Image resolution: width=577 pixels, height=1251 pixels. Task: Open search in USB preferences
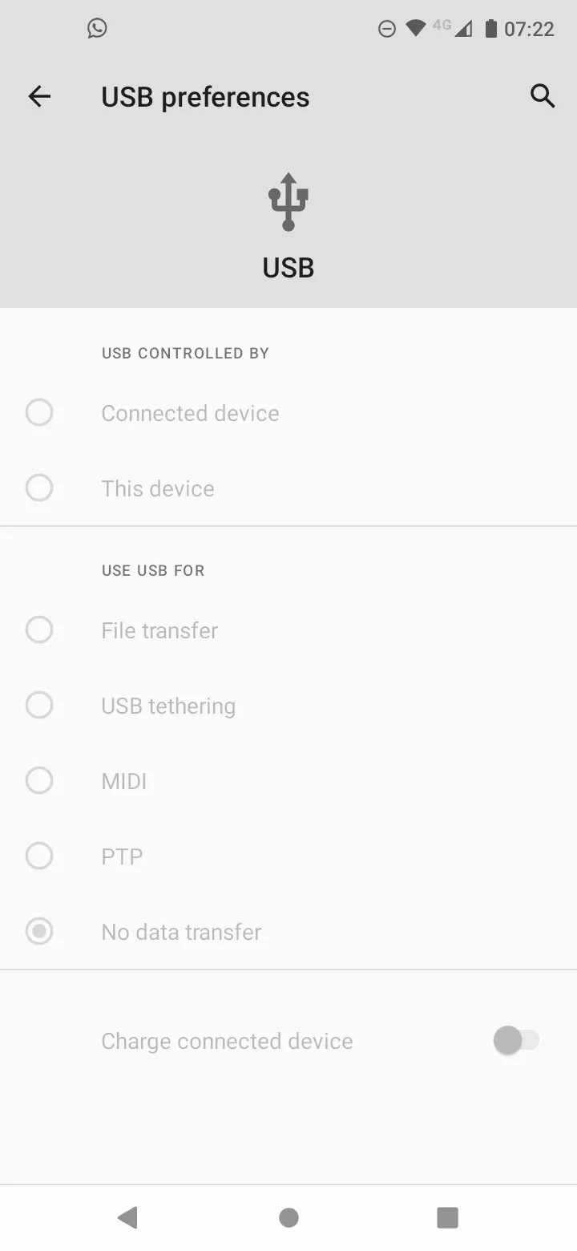[543, 96]
